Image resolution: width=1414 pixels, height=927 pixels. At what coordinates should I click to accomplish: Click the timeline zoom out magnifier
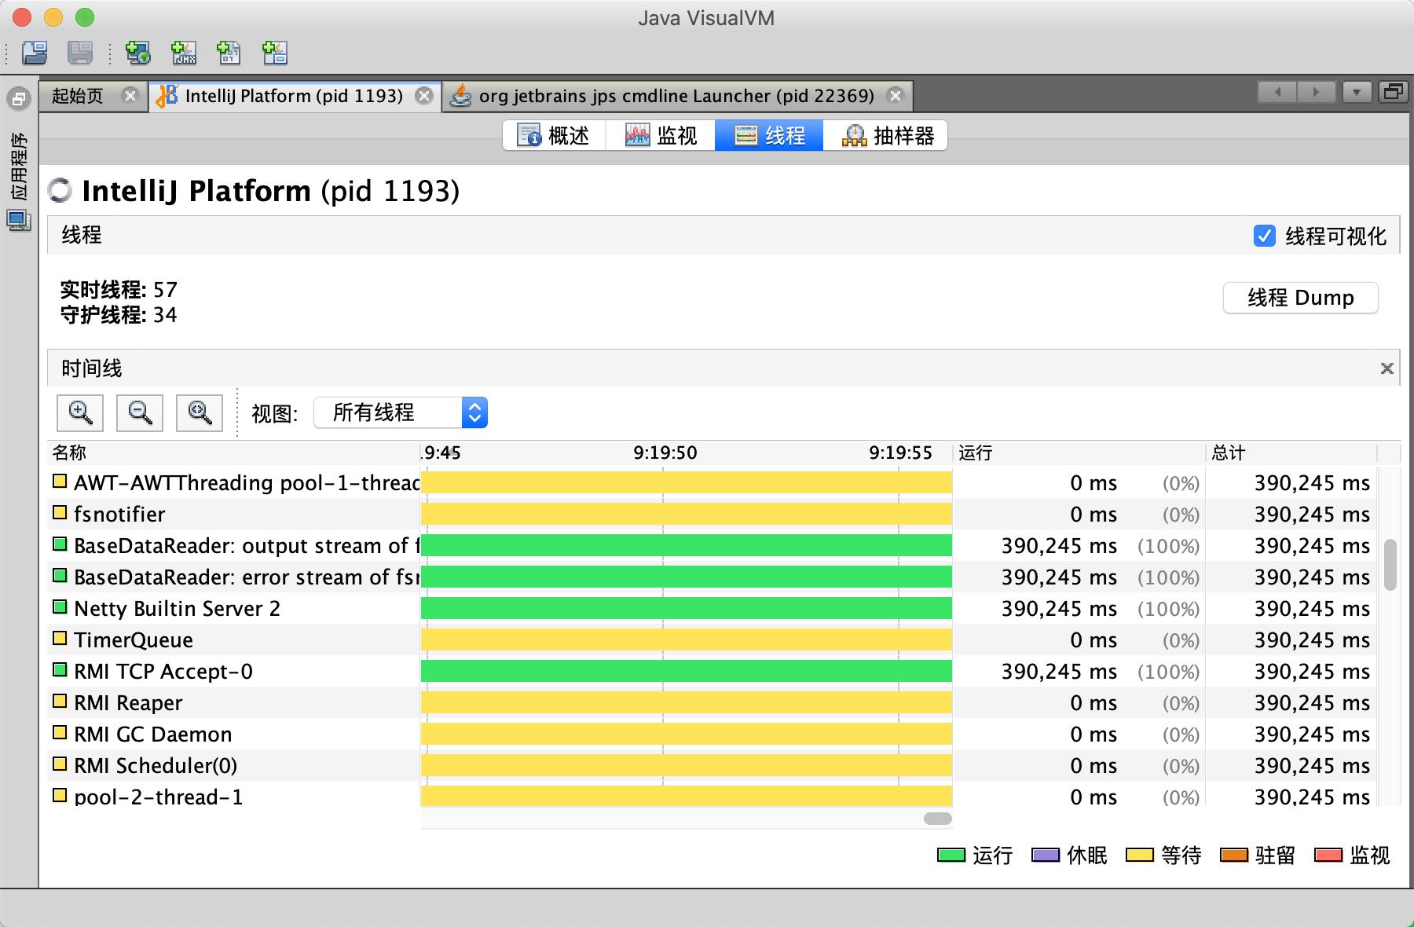(140, 412)
